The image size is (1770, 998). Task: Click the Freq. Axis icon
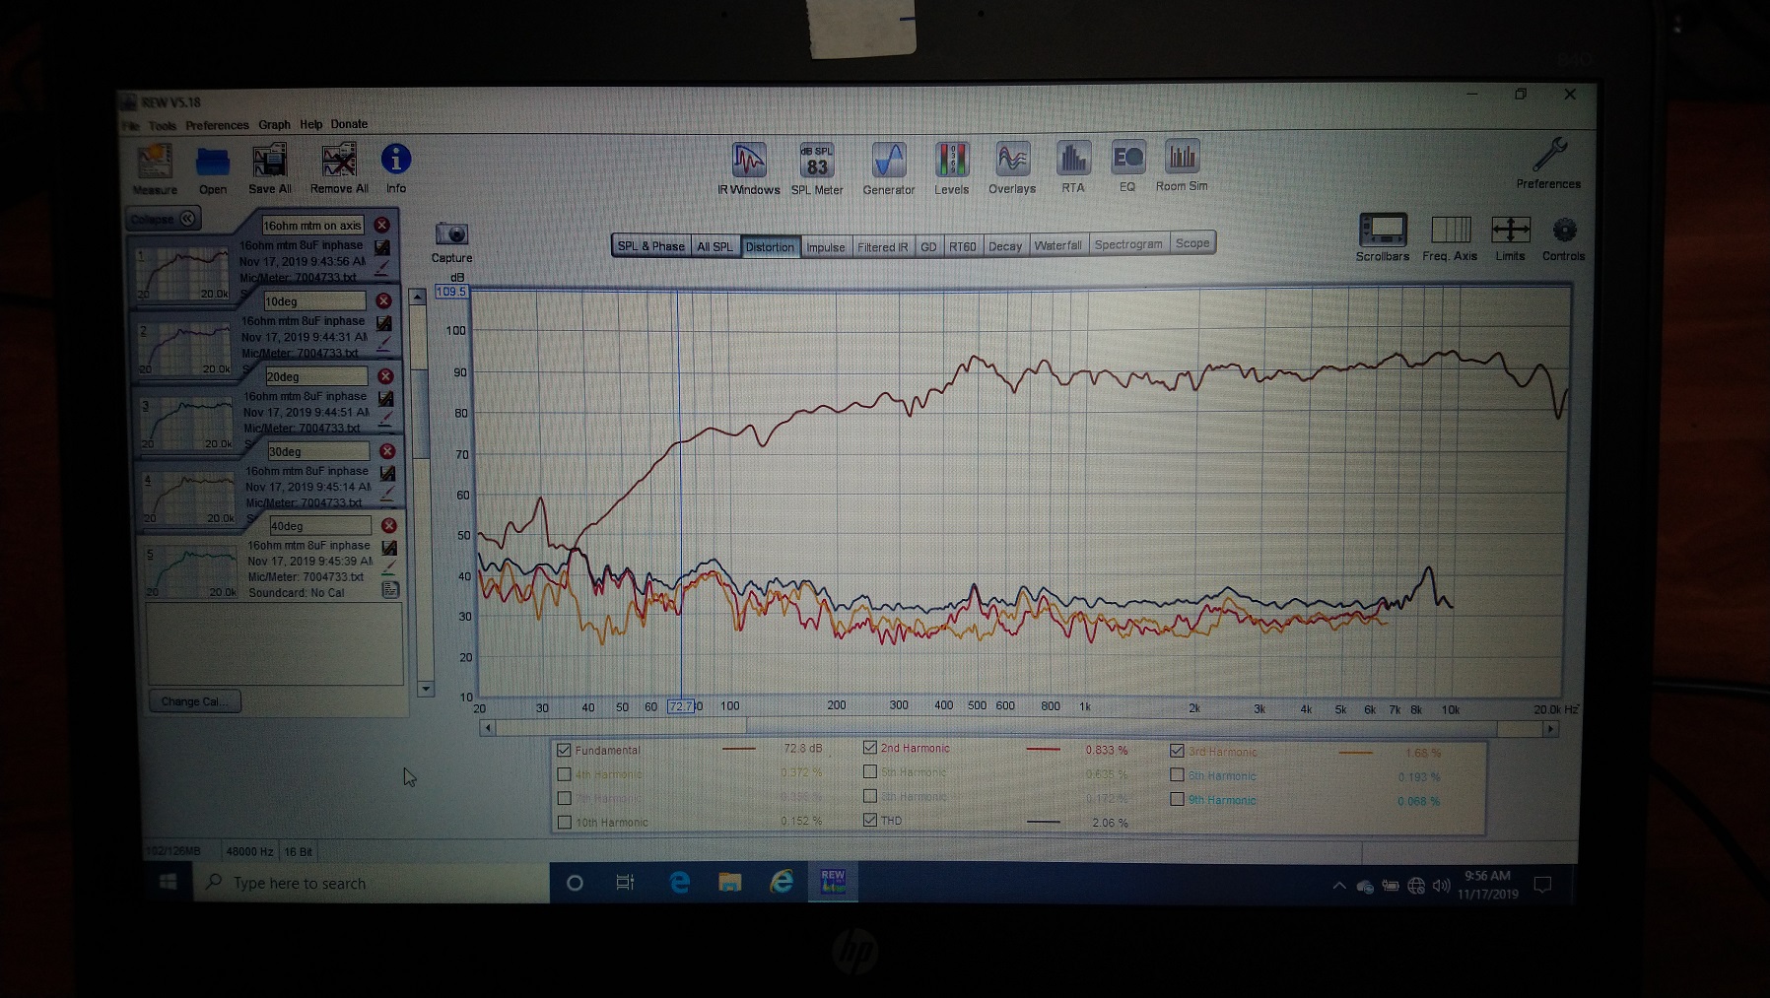(1451, 230)
